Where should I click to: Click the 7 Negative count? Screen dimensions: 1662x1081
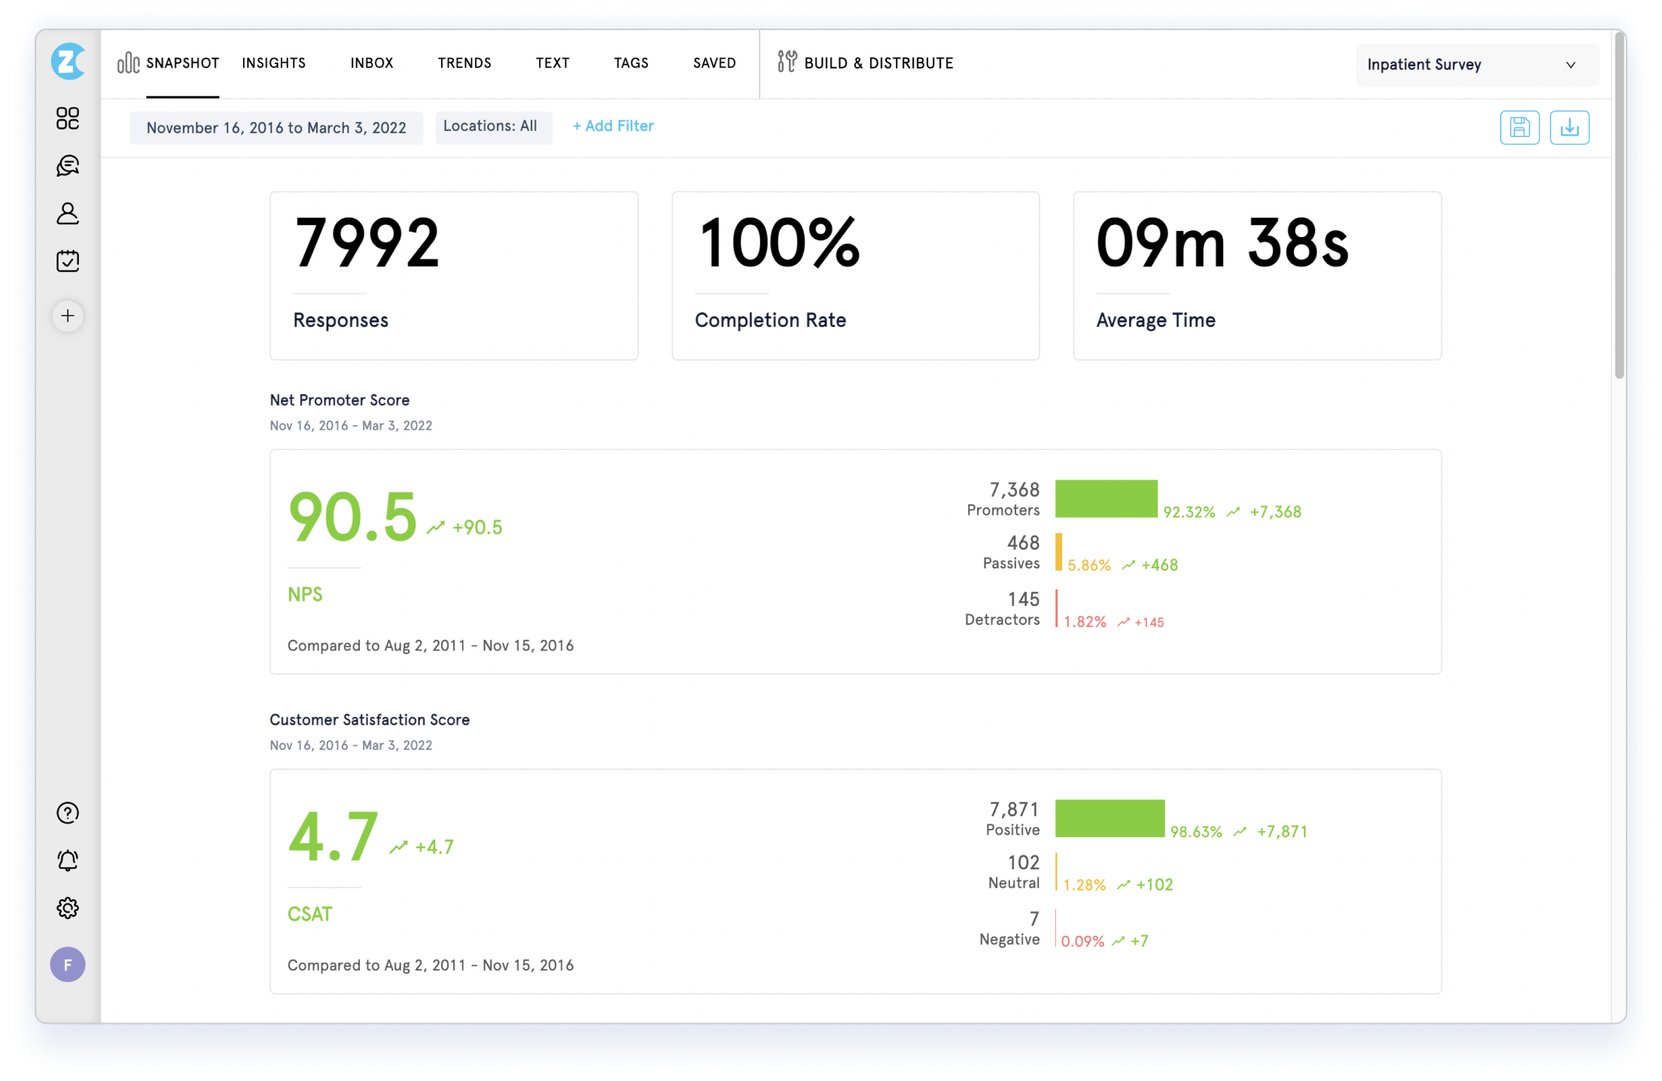click(1034, 919)
